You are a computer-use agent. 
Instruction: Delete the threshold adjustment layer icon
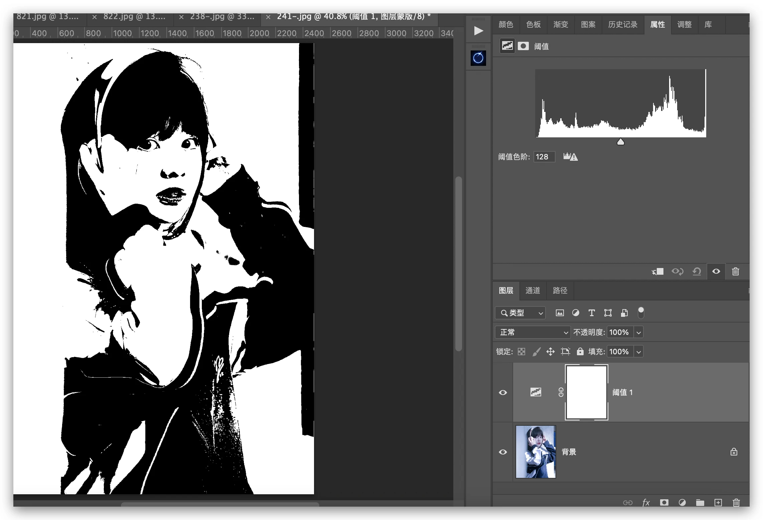point(735,271)
